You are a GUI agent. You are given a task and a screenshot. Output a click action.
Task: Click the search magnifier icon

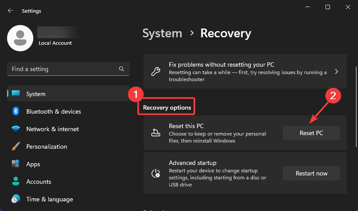(x=122, y=69)
